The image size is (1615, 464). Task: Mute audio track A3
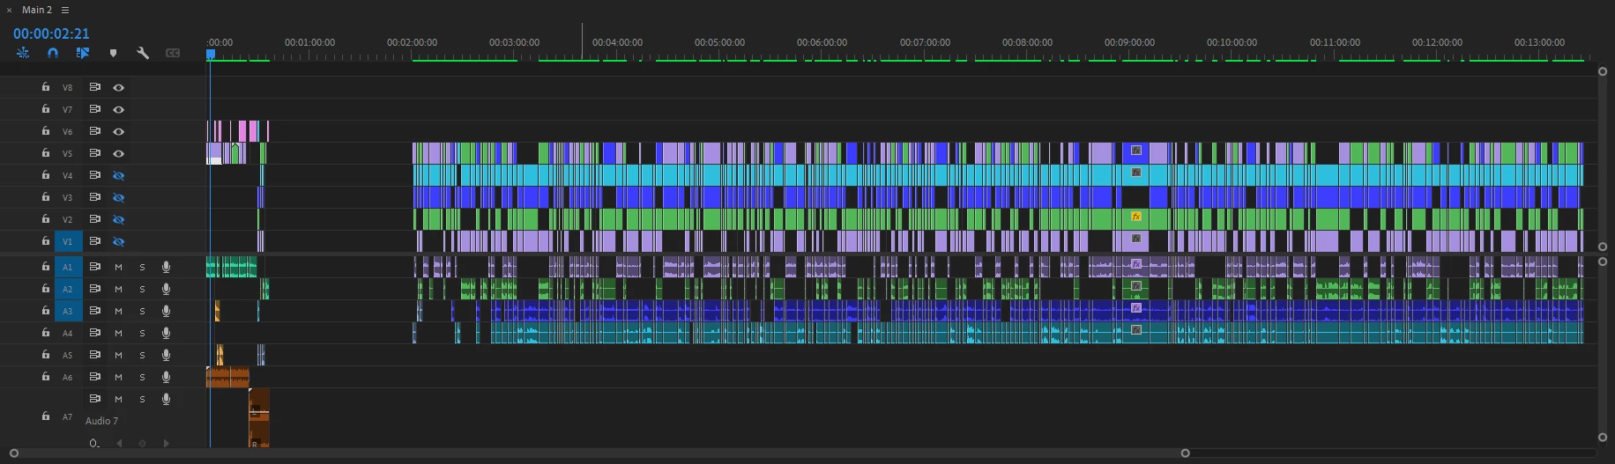[118, 311]
